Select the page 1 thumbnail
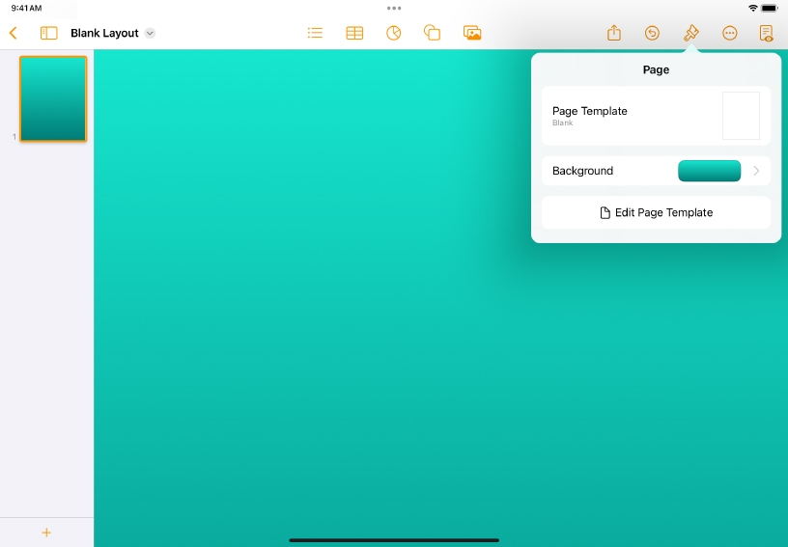This screenshot has width=788, height=547. 53,99
